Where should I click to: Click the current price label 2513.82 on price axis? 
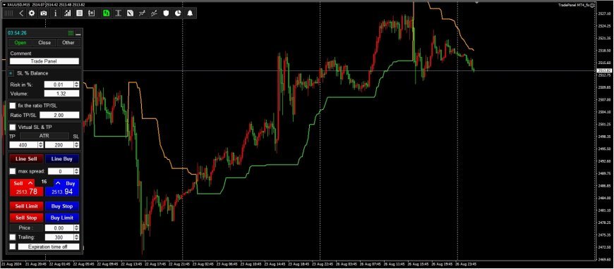pyautogui.click(x=605, y=70)
